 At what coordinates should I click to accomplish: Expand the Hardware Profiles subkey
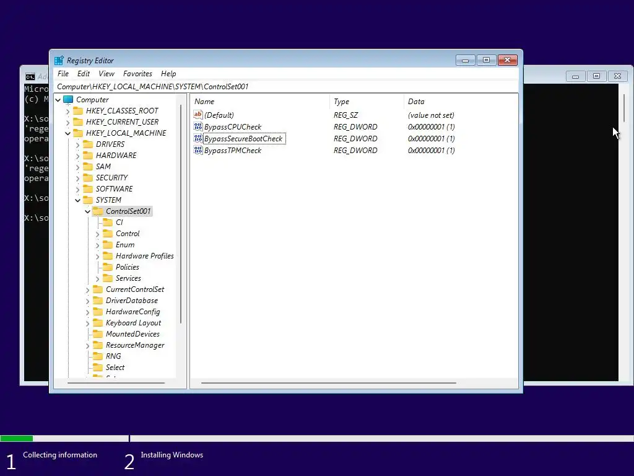pos(97,256)
